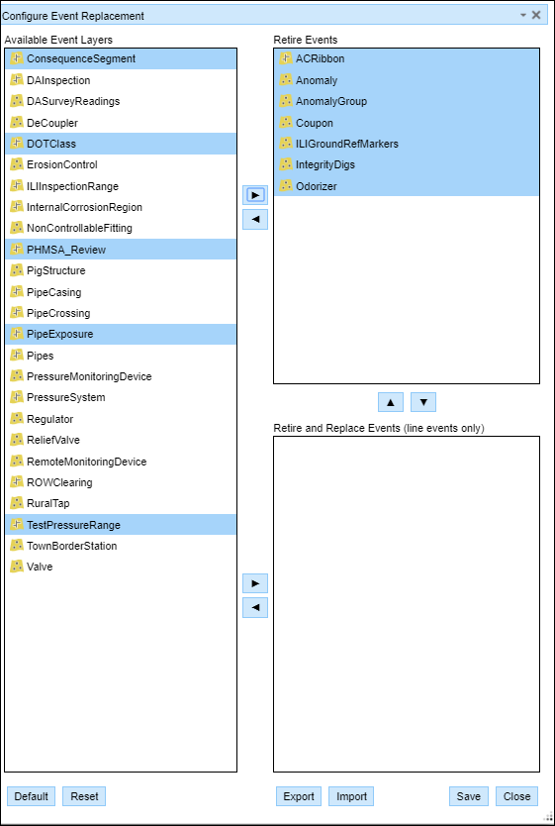Screen dimensions: 555x826
Task: Click the Valve point event icon
Action: [17, 567]
